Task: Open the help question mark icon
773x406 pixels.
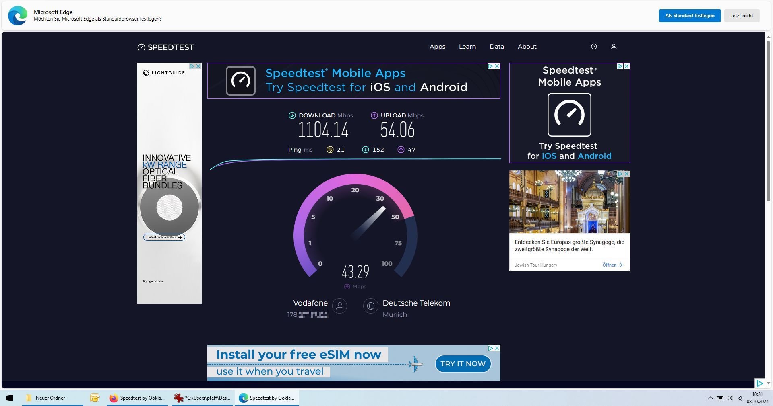Action: pyautogui.click(x=594, y=47)
